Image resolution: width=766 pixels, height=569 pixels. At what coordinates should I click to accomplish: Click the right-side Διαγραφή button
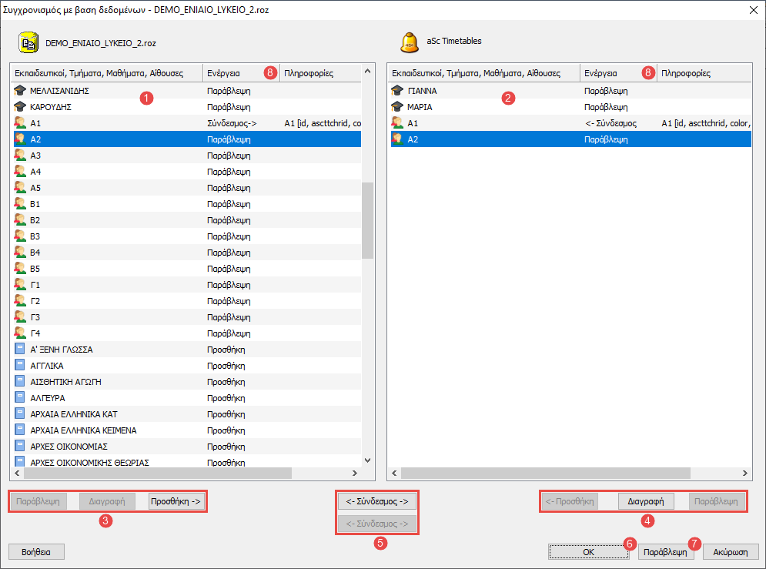646,501
